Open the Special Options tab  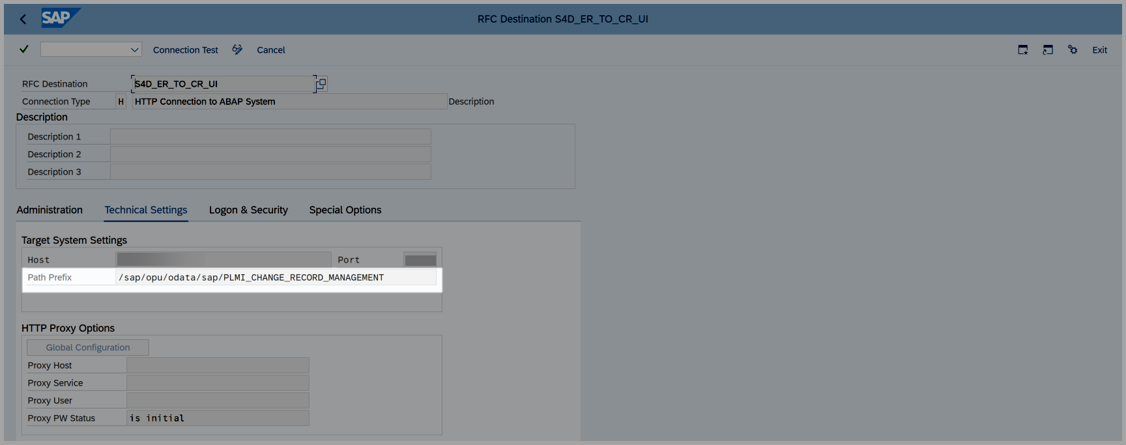pos(345,210)
